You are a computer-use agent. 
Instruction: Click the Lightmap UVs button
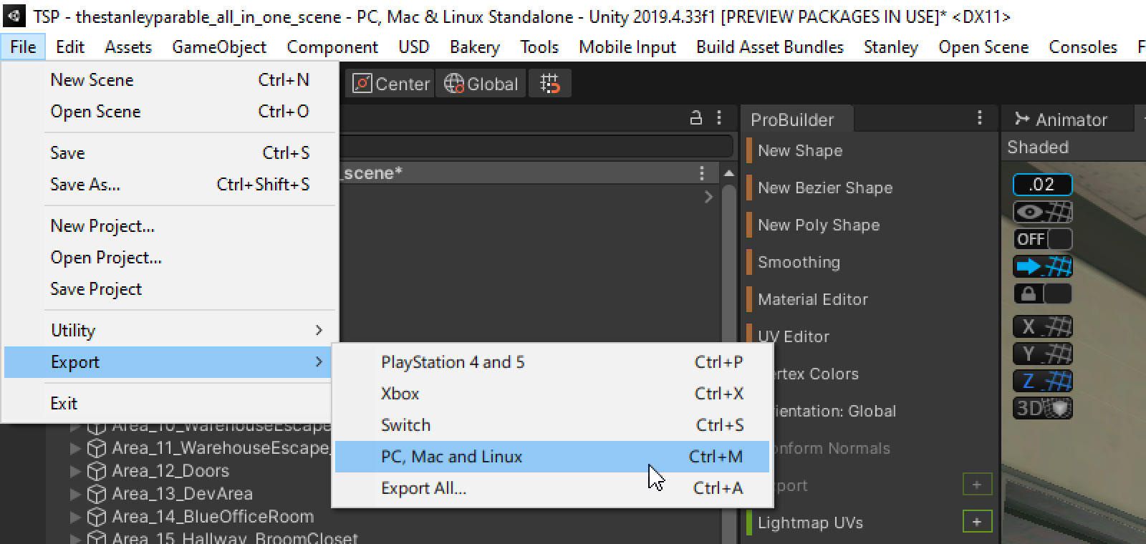[810, 523]
